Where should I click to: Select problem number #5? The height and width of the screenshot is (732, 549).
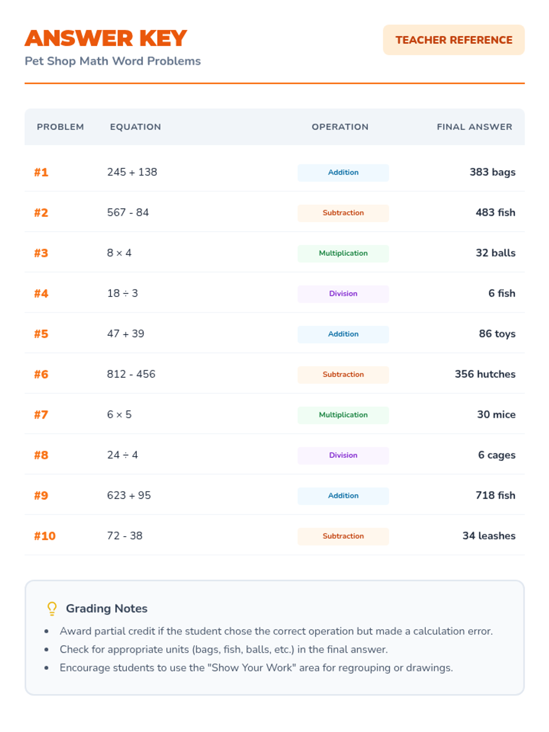[41, 334]
